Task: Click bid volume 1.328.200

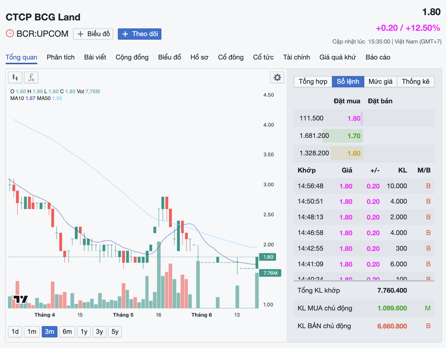Action: 314,153
